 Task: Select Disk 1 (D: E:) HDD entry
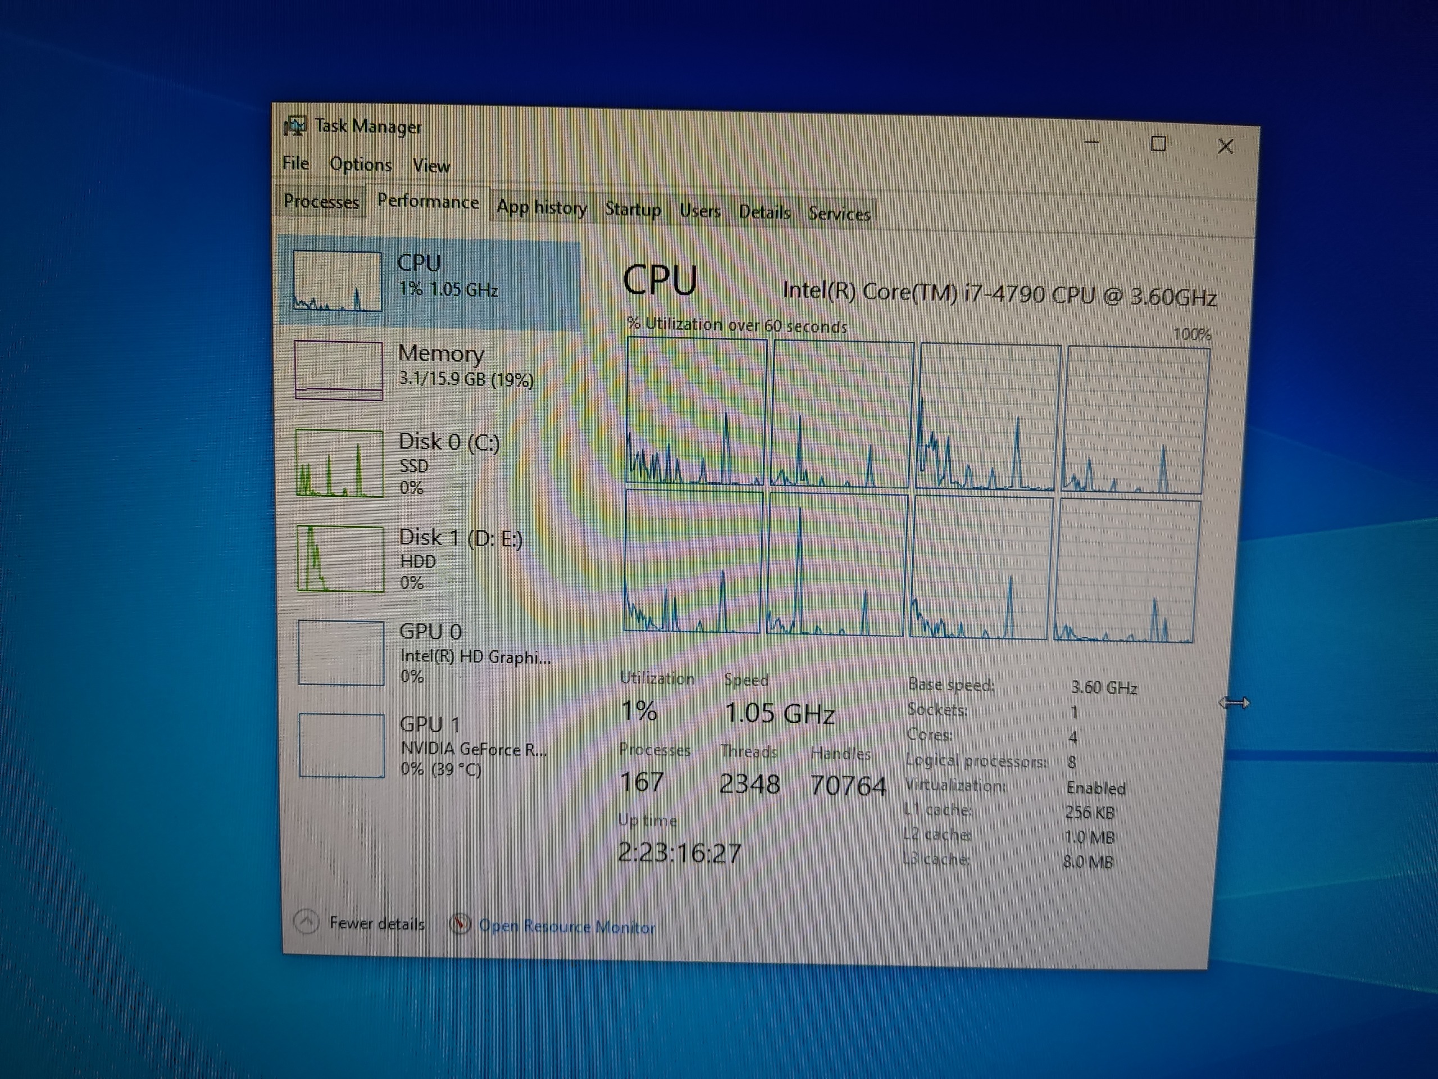[x=430, y=558]
